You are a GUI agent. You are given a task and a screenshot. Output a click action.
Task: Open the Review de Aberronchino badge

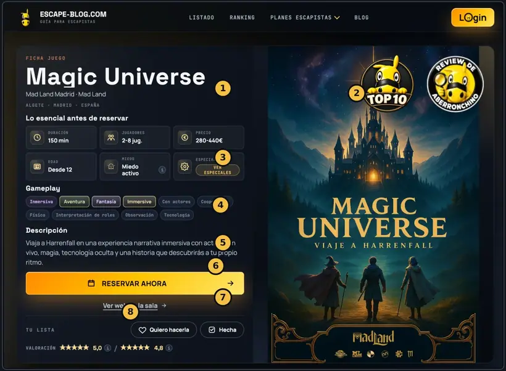click(x=455, y=83)
